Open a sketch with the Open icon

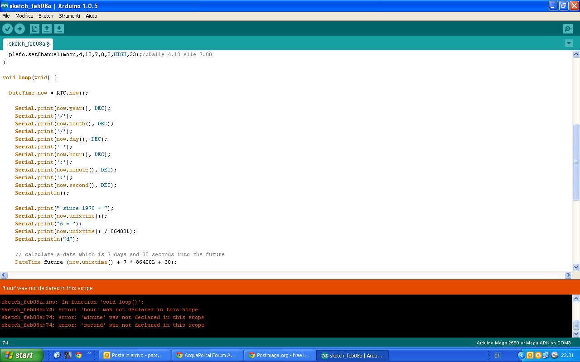[47, 29]
